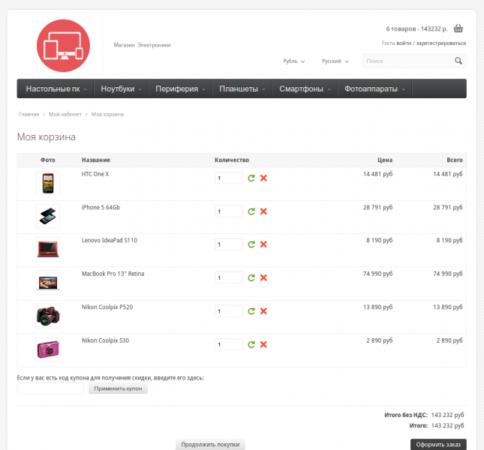Delete Nikon Coolpix S30 from cart
Viewport: 484px width, 450px height.
263,344
